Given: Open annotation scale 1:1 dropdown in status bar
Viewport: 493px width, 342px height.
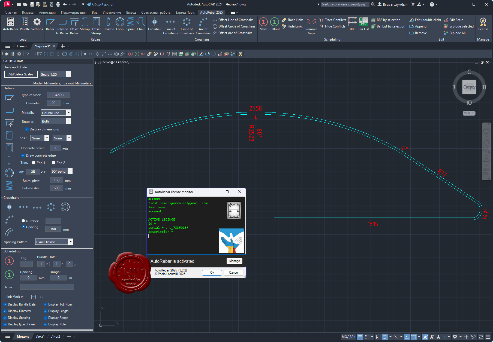Looking at the screenshot, I should [446, 337].
